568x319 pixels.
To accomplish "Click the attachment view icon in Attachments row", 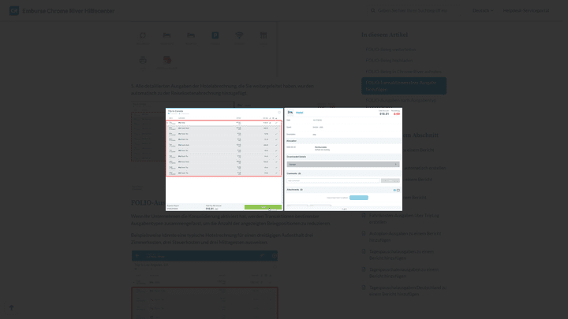I will (397, 190).
